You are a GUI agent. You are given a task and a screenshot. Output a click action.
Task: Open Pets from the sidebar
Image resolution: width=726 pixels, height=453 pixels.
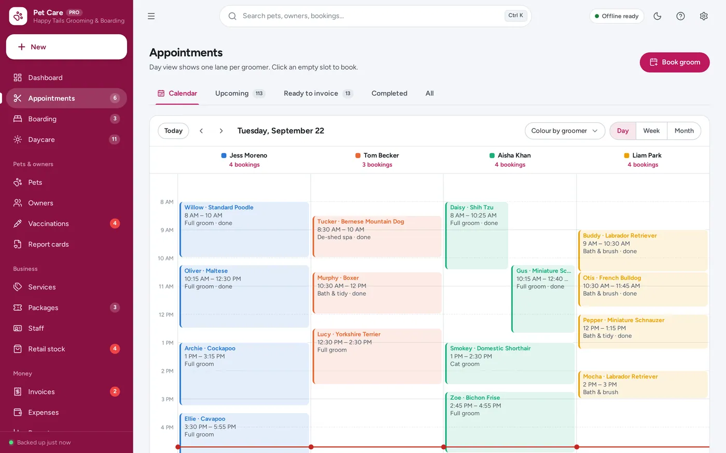(66, 182)
